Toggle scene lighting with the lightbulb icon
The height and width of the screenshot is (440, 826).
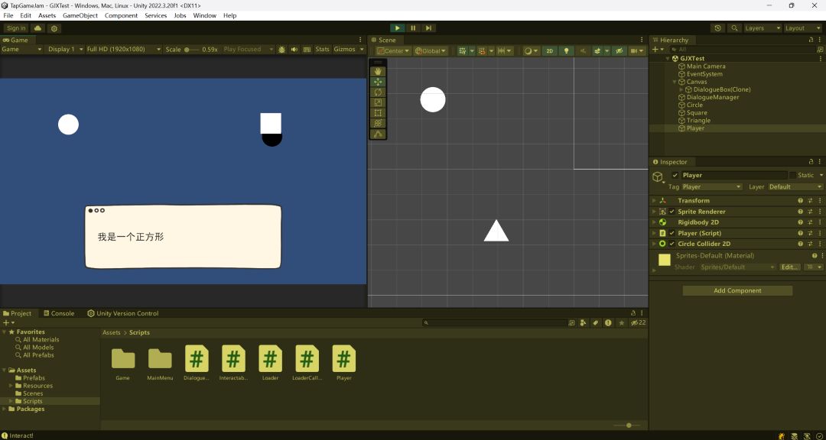(566, 51)
